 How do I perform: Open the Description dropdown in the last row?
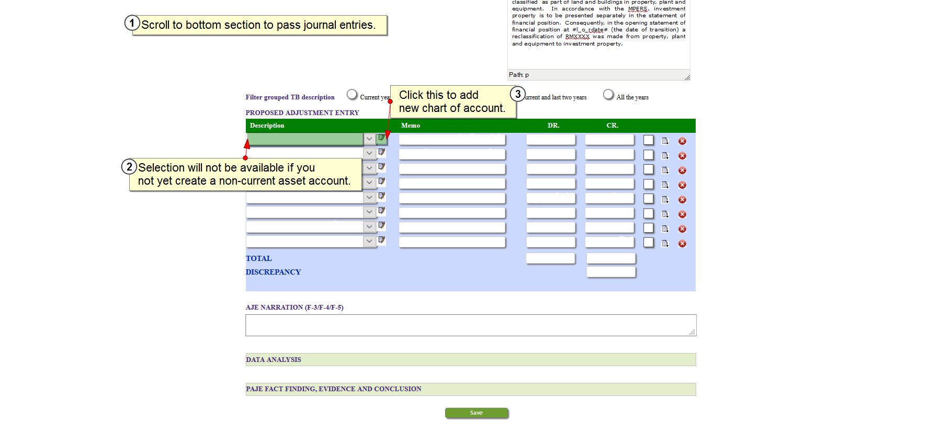[x=369, y=241]
